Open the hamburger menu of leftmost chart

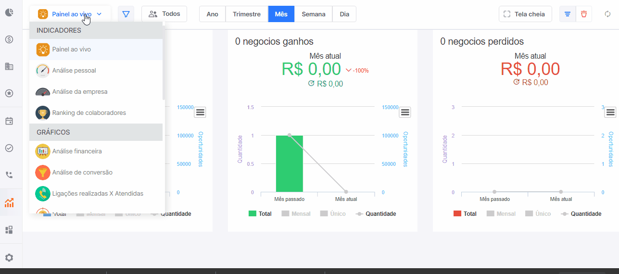point(200,112)
